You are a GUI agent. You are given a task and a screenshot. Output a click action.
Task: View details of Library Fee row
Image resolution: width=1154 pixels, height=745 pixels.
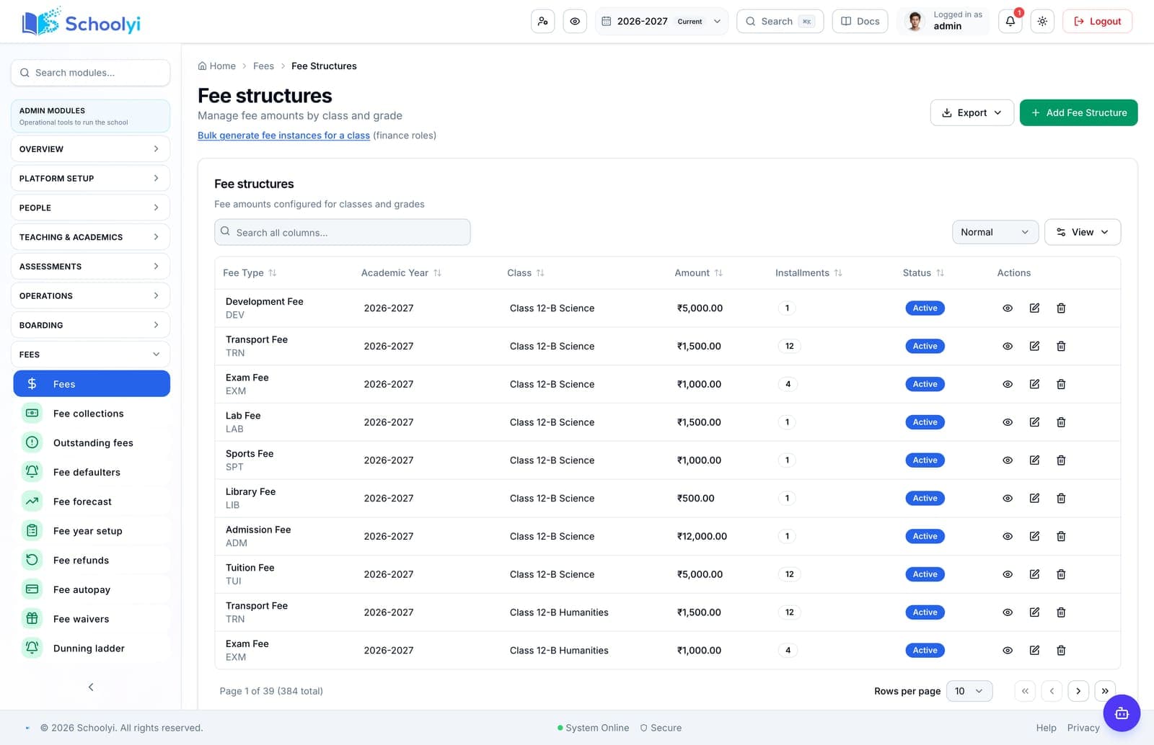coord(1008,499)
